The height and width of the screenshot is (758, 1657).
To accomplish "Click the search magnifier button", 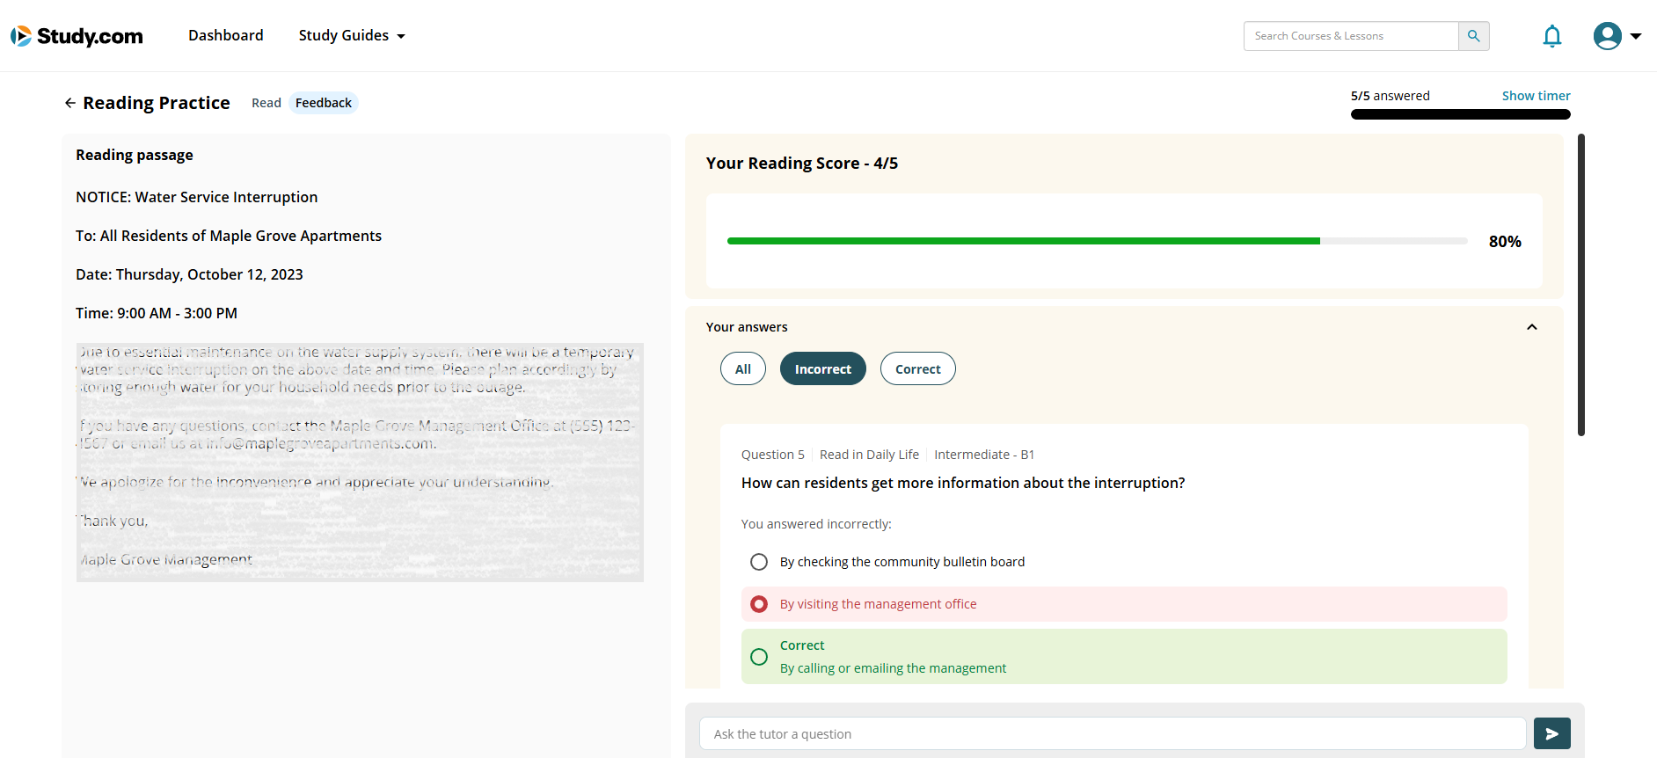I will pyautogui.click(x=1473, y=36).
